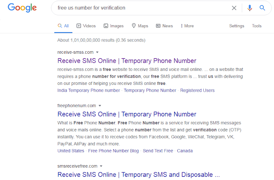
Task: Clear the search query with the X icon
Action: coord(234,8)
